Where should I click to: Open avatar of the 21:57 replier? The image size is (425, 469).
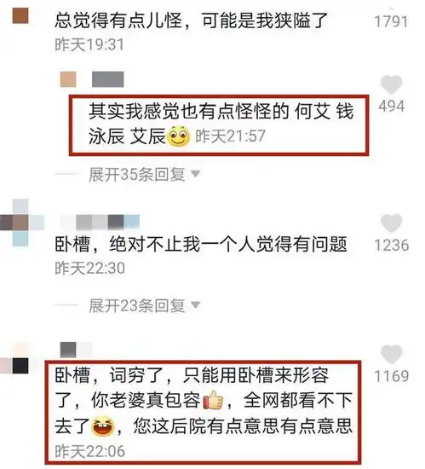(x=68, y=79)
